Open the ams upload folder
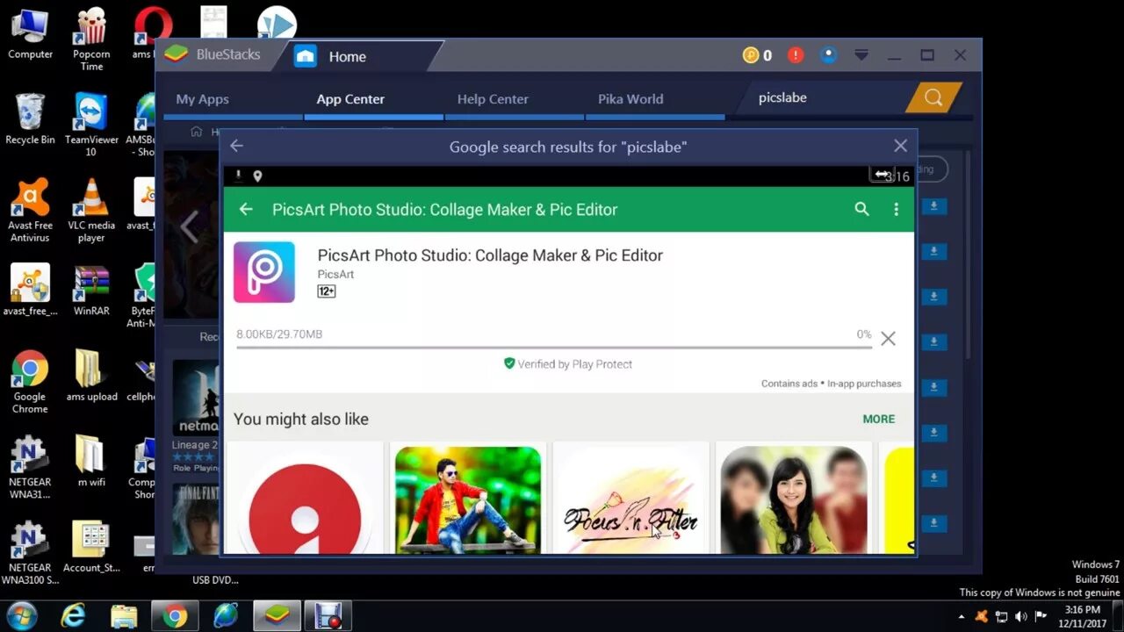 coord(91,376)
